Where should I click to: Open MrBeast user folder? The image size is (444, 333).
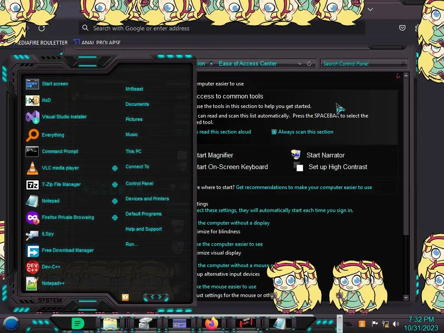coord(134,89)
